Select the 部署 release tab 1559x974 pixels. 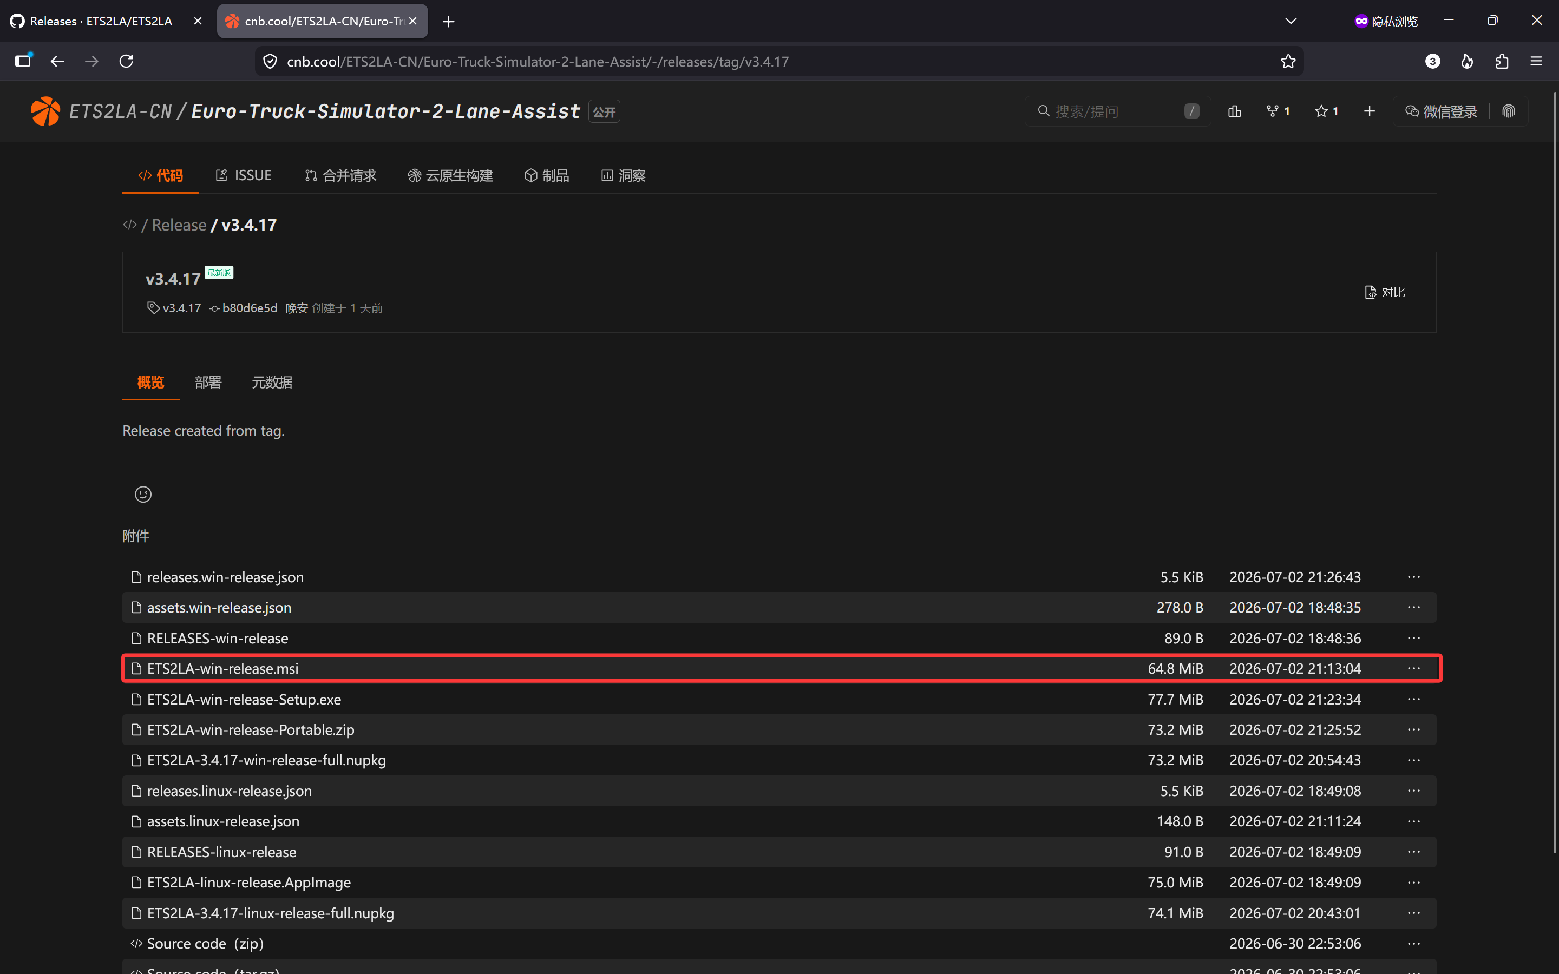pos(208,383)
